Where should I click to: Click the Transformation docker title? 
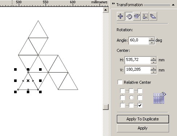point(130,5)
